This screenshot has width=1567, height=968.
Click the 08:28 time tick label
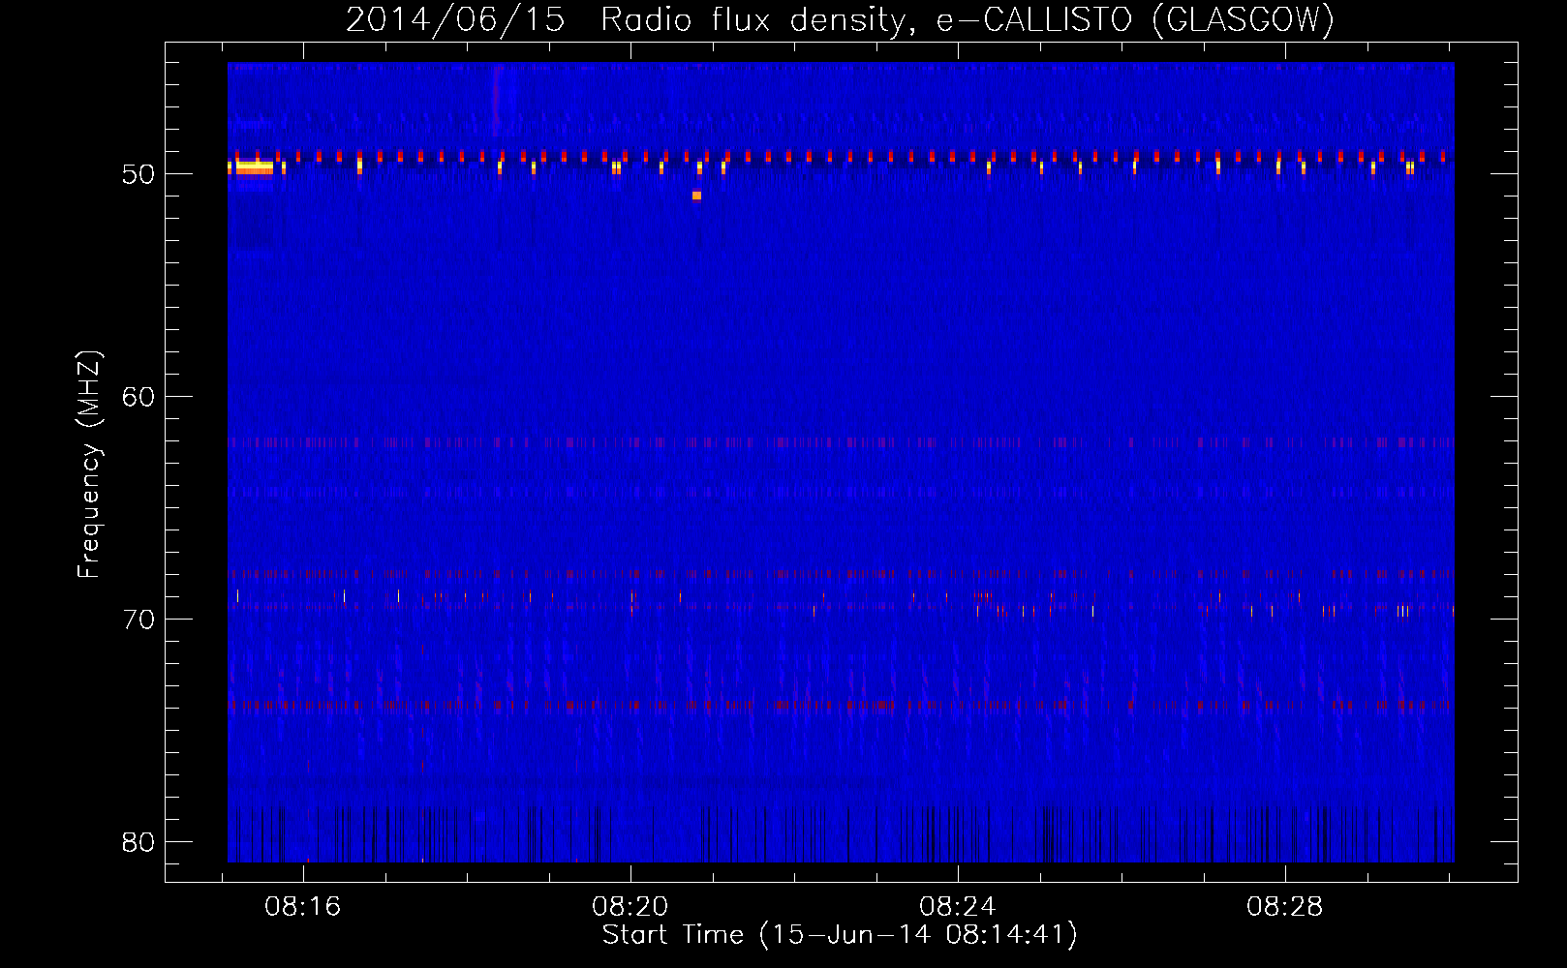[x=1285, y=907]
